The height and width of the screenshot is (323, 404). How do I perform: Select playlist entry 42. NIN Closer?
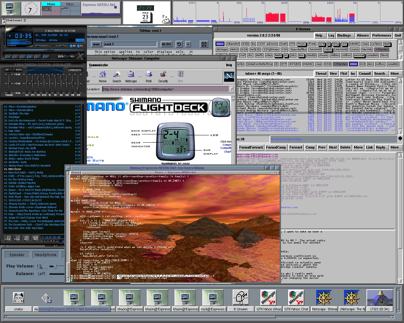click(43, 169)
